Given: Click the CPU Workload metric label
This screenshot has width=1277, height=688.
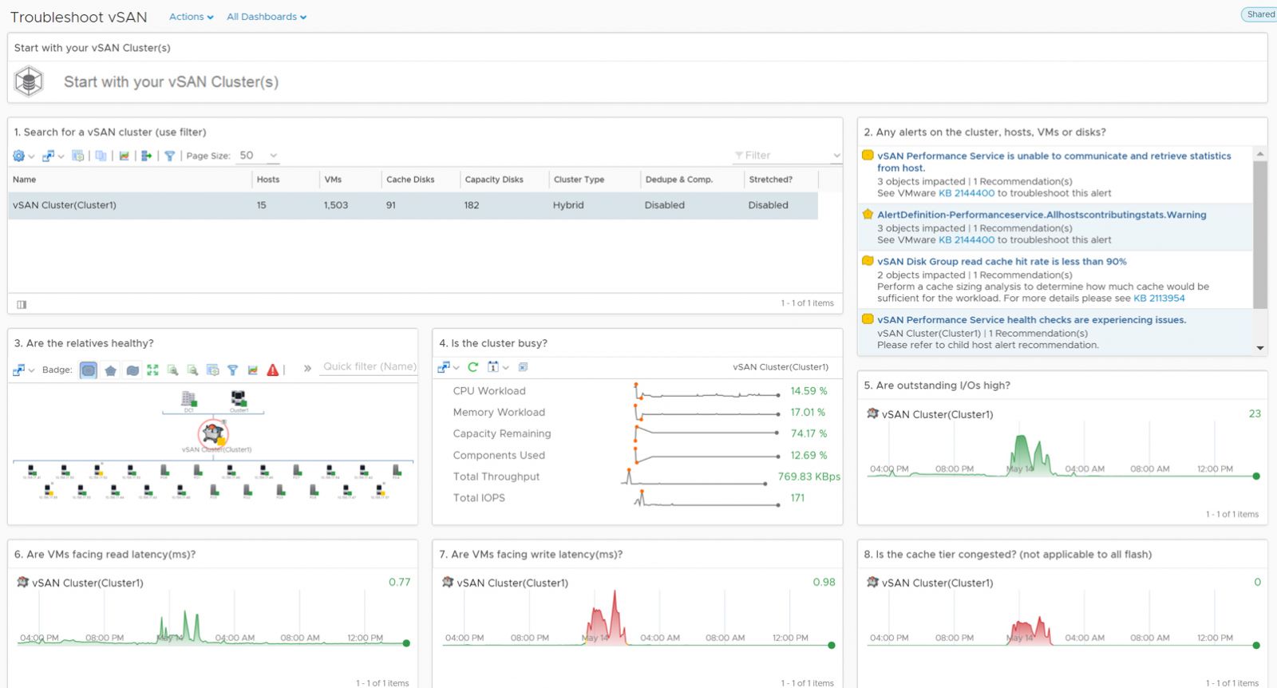Looking at the screenshot, I should click(x=489, y=391).
